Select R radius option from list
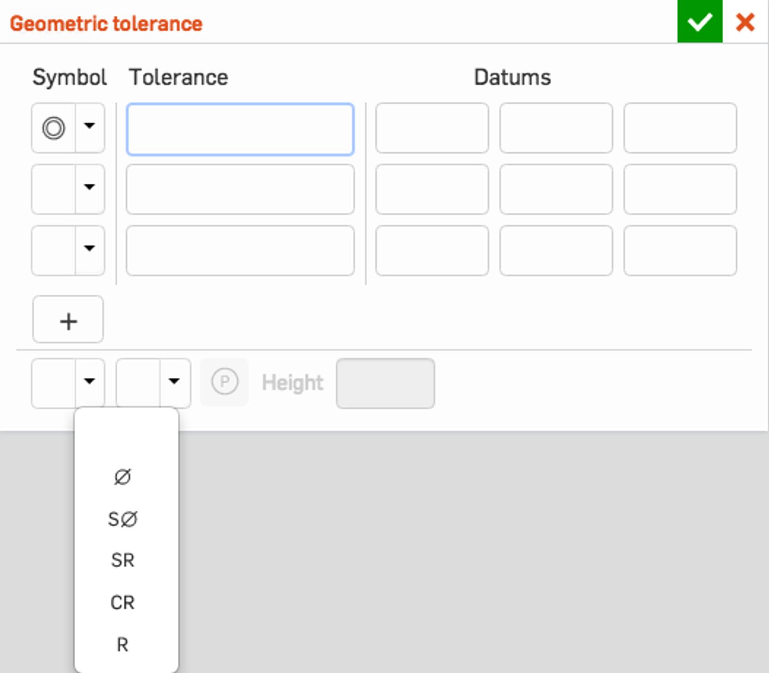This screenshot has width=769, height=673. point(123,644)
